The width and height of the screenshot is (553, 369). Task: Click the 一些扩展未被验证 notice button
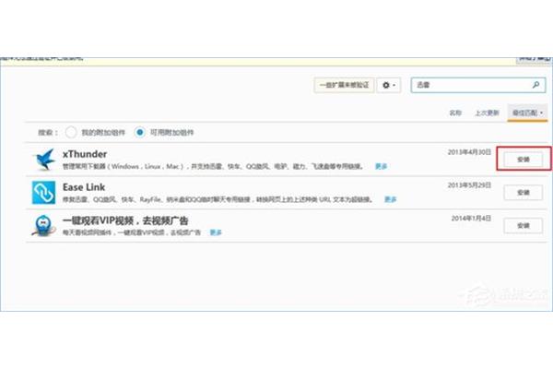click(x=344, y=85)
